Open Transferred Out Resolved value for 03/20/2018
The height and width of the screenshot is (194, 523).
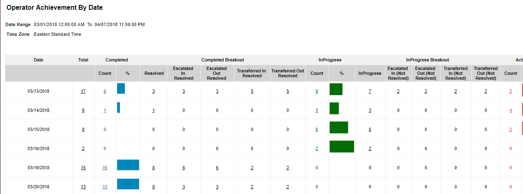pyautogui.click(x=288, y=187)
